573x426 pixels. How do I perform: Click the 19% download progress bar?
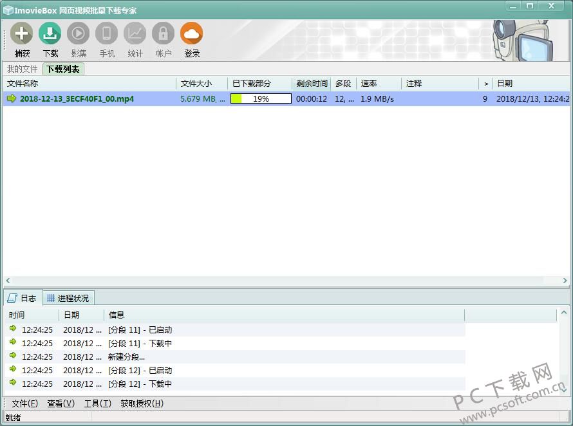coord(261,98)
